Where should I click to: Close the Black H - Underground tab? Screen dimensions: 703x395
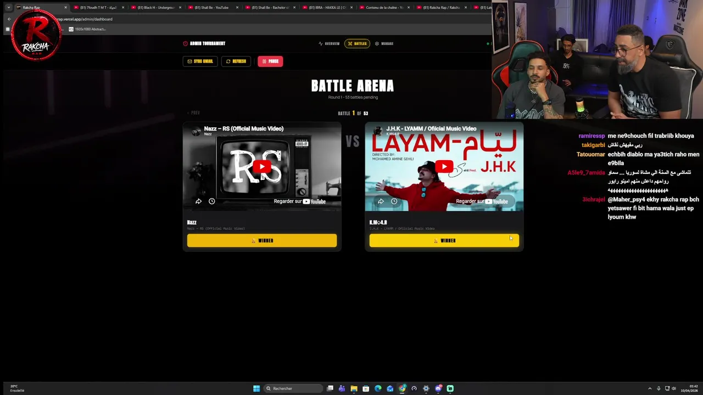(x=180, y=8)
